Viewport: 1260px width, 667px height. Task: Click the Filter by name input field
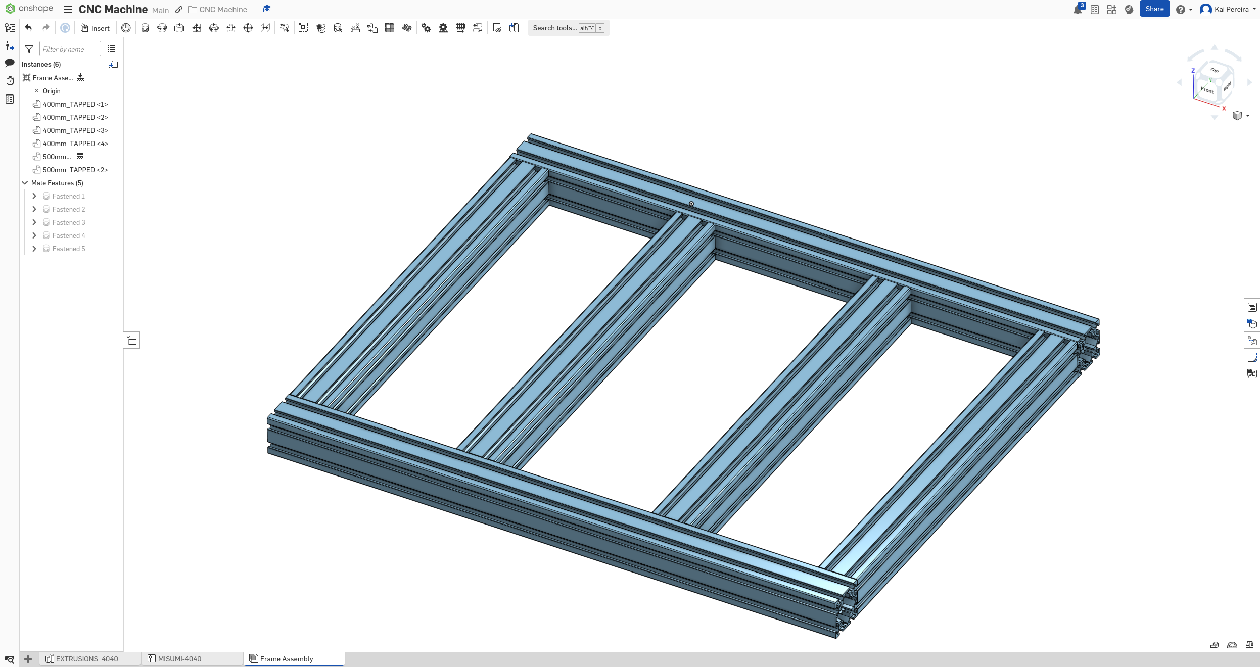pos(70,49)
